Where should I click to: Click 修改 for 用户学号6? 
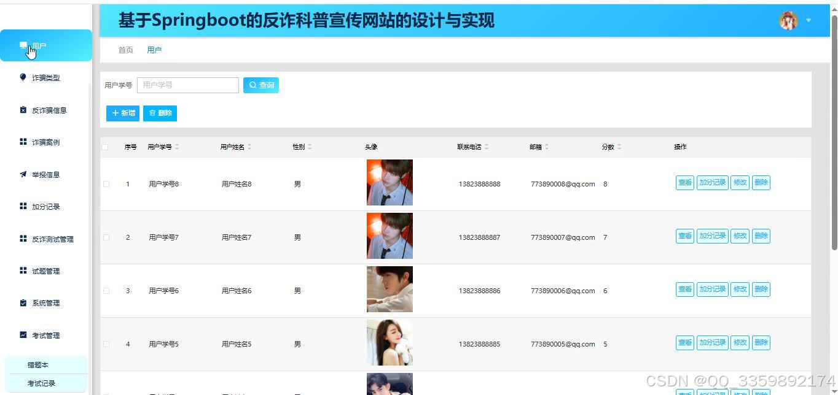[x=740, y=290]
